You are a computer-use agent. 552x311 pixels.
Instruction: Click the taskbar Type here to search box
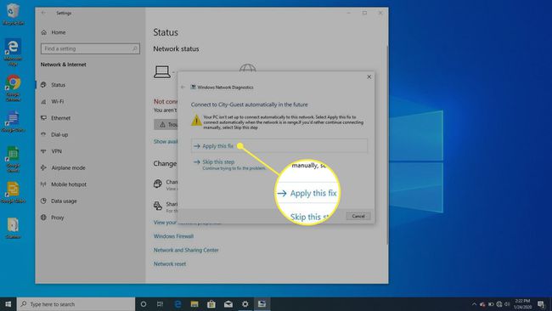(x=76, y=304)
